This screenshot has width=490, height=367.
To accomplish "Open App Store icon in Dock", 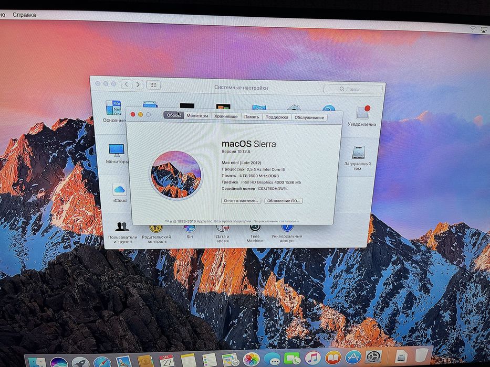I will 353,357.
